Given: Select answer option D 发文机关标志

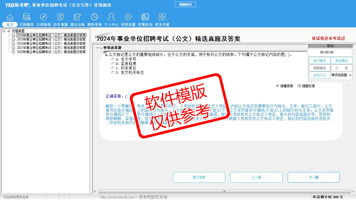Looking at the screenshot, I should tap(113, 73).
